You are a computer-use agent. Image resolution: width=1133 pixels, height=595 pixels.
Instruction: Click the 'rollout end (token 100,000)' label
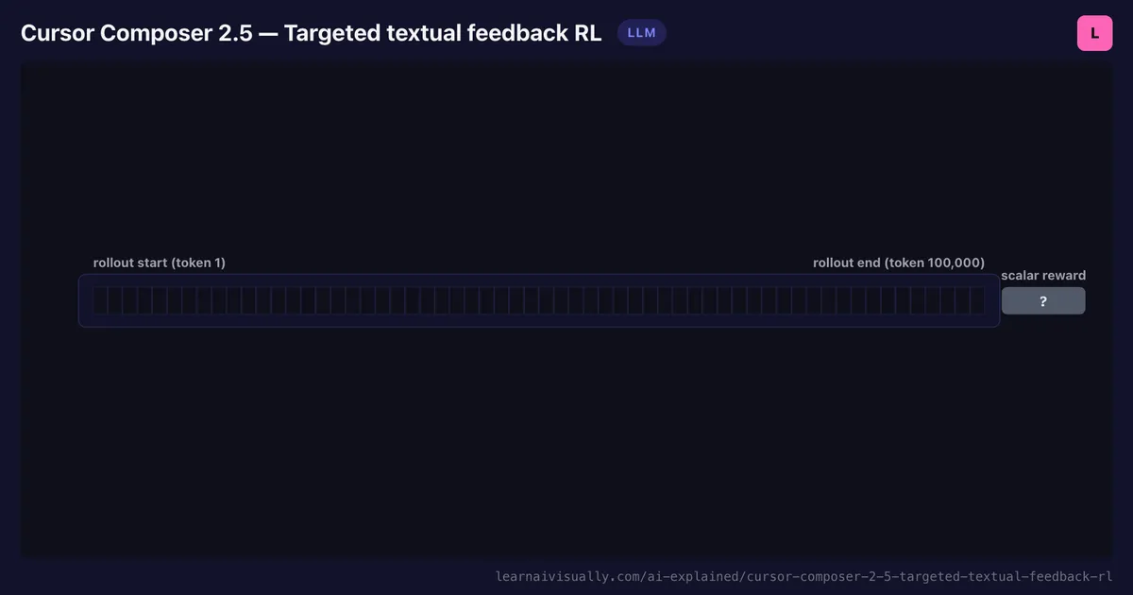tap(899, 263)
